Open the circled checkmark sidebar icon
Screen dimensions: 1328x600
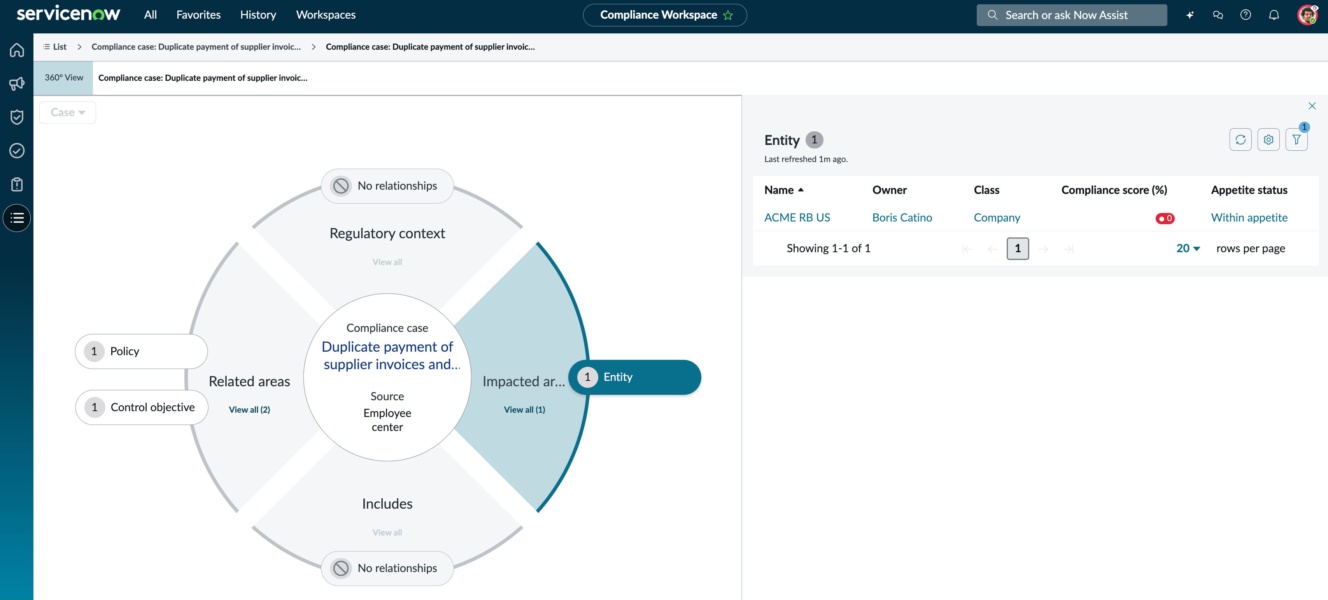tap(17, 150)
